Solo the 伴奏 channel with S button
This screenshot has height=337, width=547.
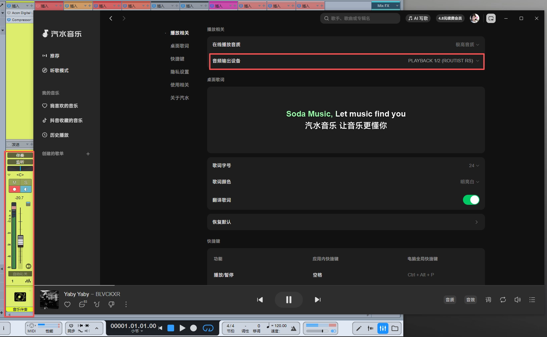click(26, 182)
